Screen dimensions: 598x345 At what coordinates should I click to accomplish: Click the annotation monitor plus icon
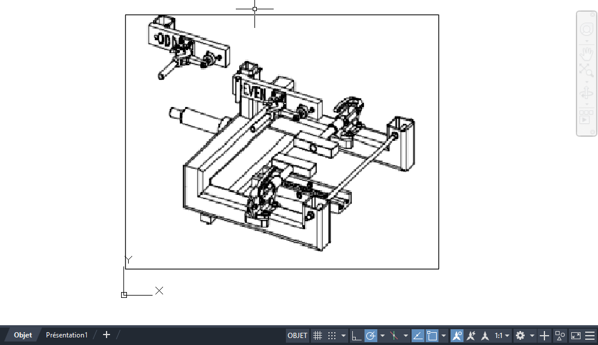point(544,336)
